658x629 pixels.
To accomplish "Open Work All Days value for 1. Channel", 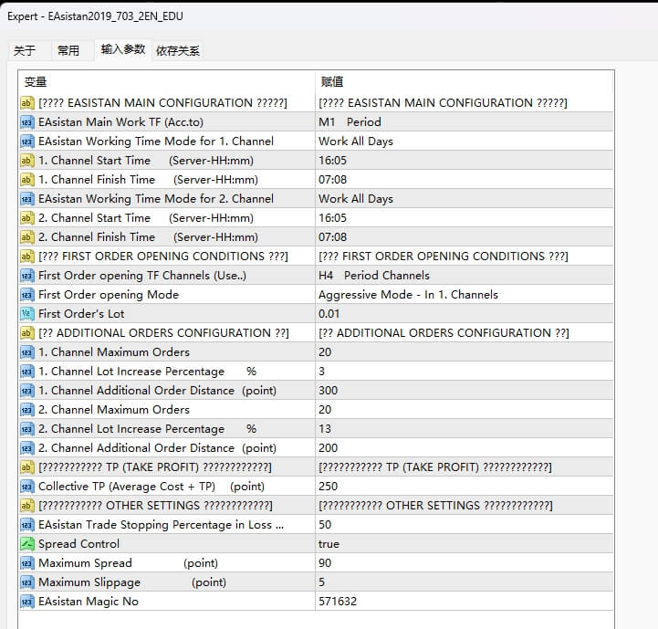I will [x=355, y=142].
